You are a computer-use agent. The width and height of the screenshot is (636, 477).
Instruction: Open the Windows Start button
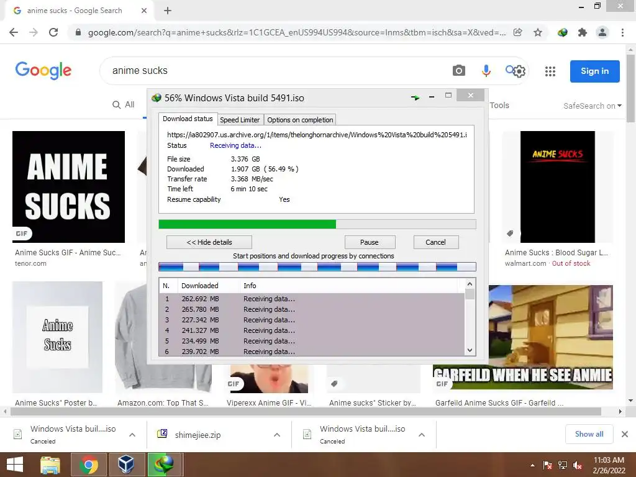pyautogui.click(x=15, y=465)
